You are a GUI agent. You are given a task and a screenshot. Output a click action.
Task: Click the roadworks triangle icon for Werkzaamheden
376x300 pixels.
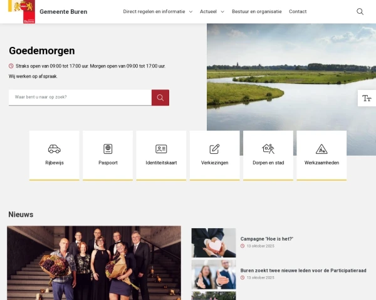point(321,149)
